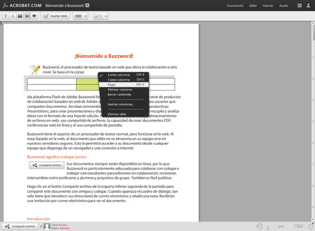Click the pencil illustration in document
The width and height of the screenshot is (315, 231).
coord(35,70)
